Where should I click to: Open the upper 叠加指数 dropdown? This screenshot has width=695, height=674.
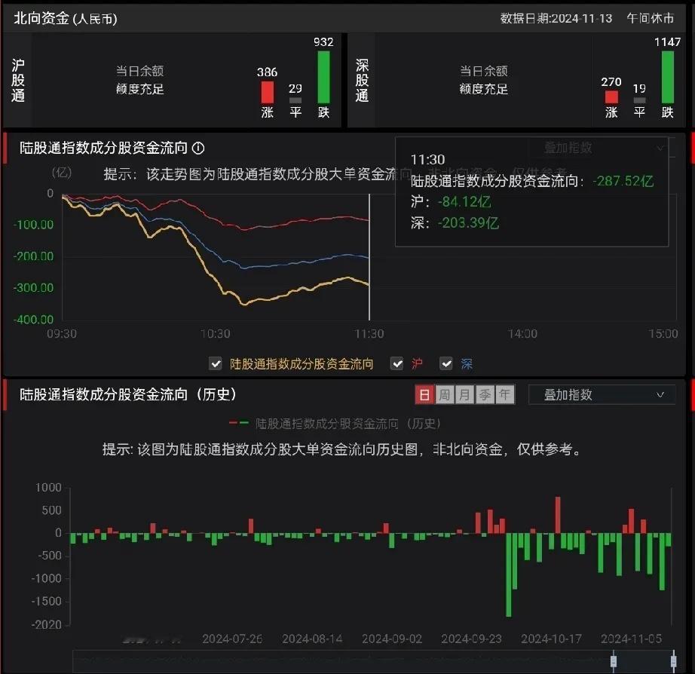tap(599, 148)
